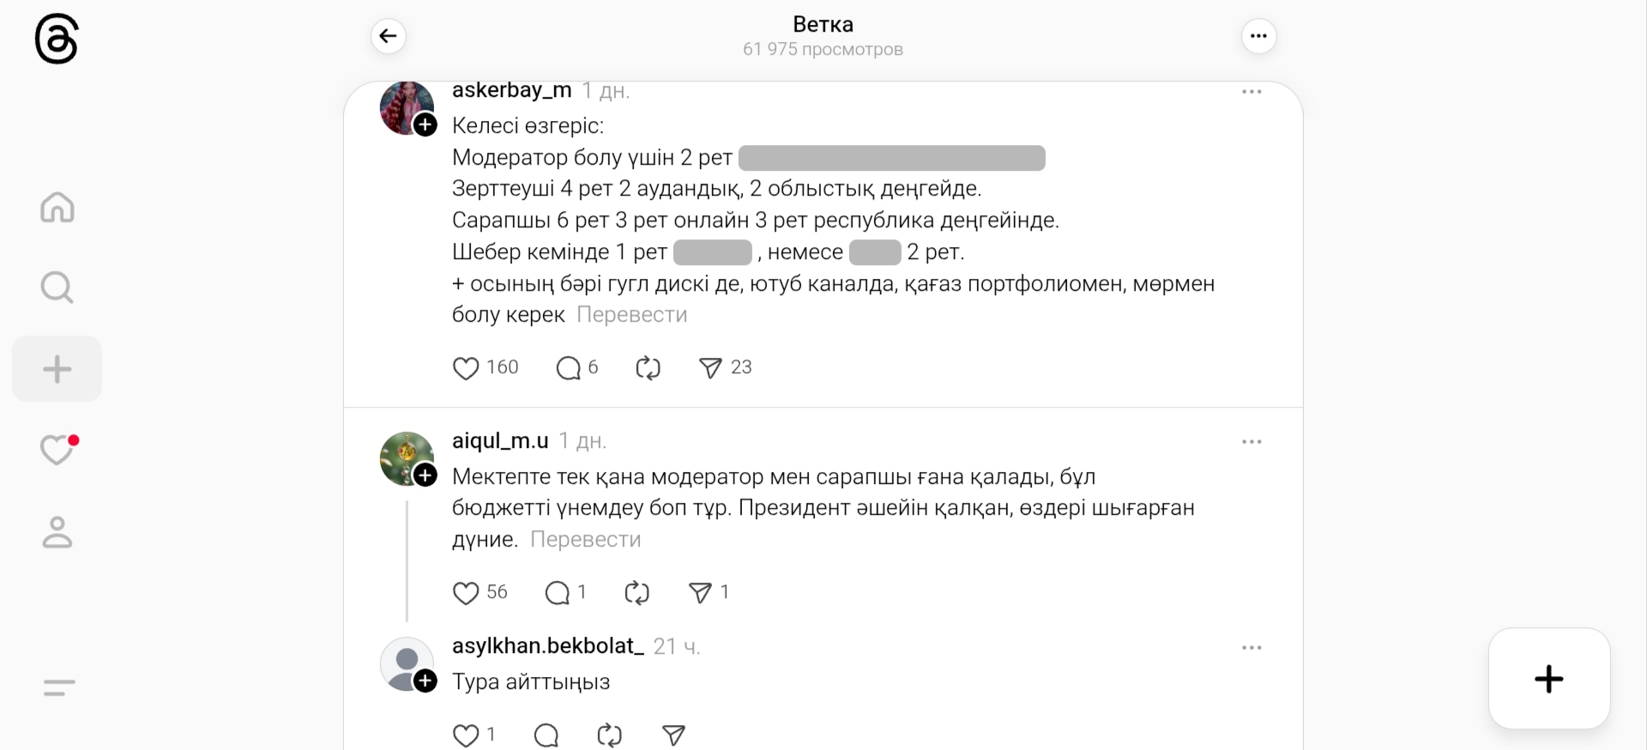The image size is (1647, 750).
Task: Open the asylkhan.bekbolat_ profile link
Action: [547, 646]
